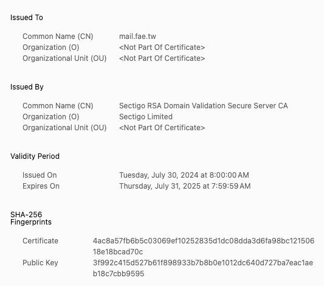324x286 pixels.
Task: Click the Sectigo Limited organization value
Action: pos(146,117)
